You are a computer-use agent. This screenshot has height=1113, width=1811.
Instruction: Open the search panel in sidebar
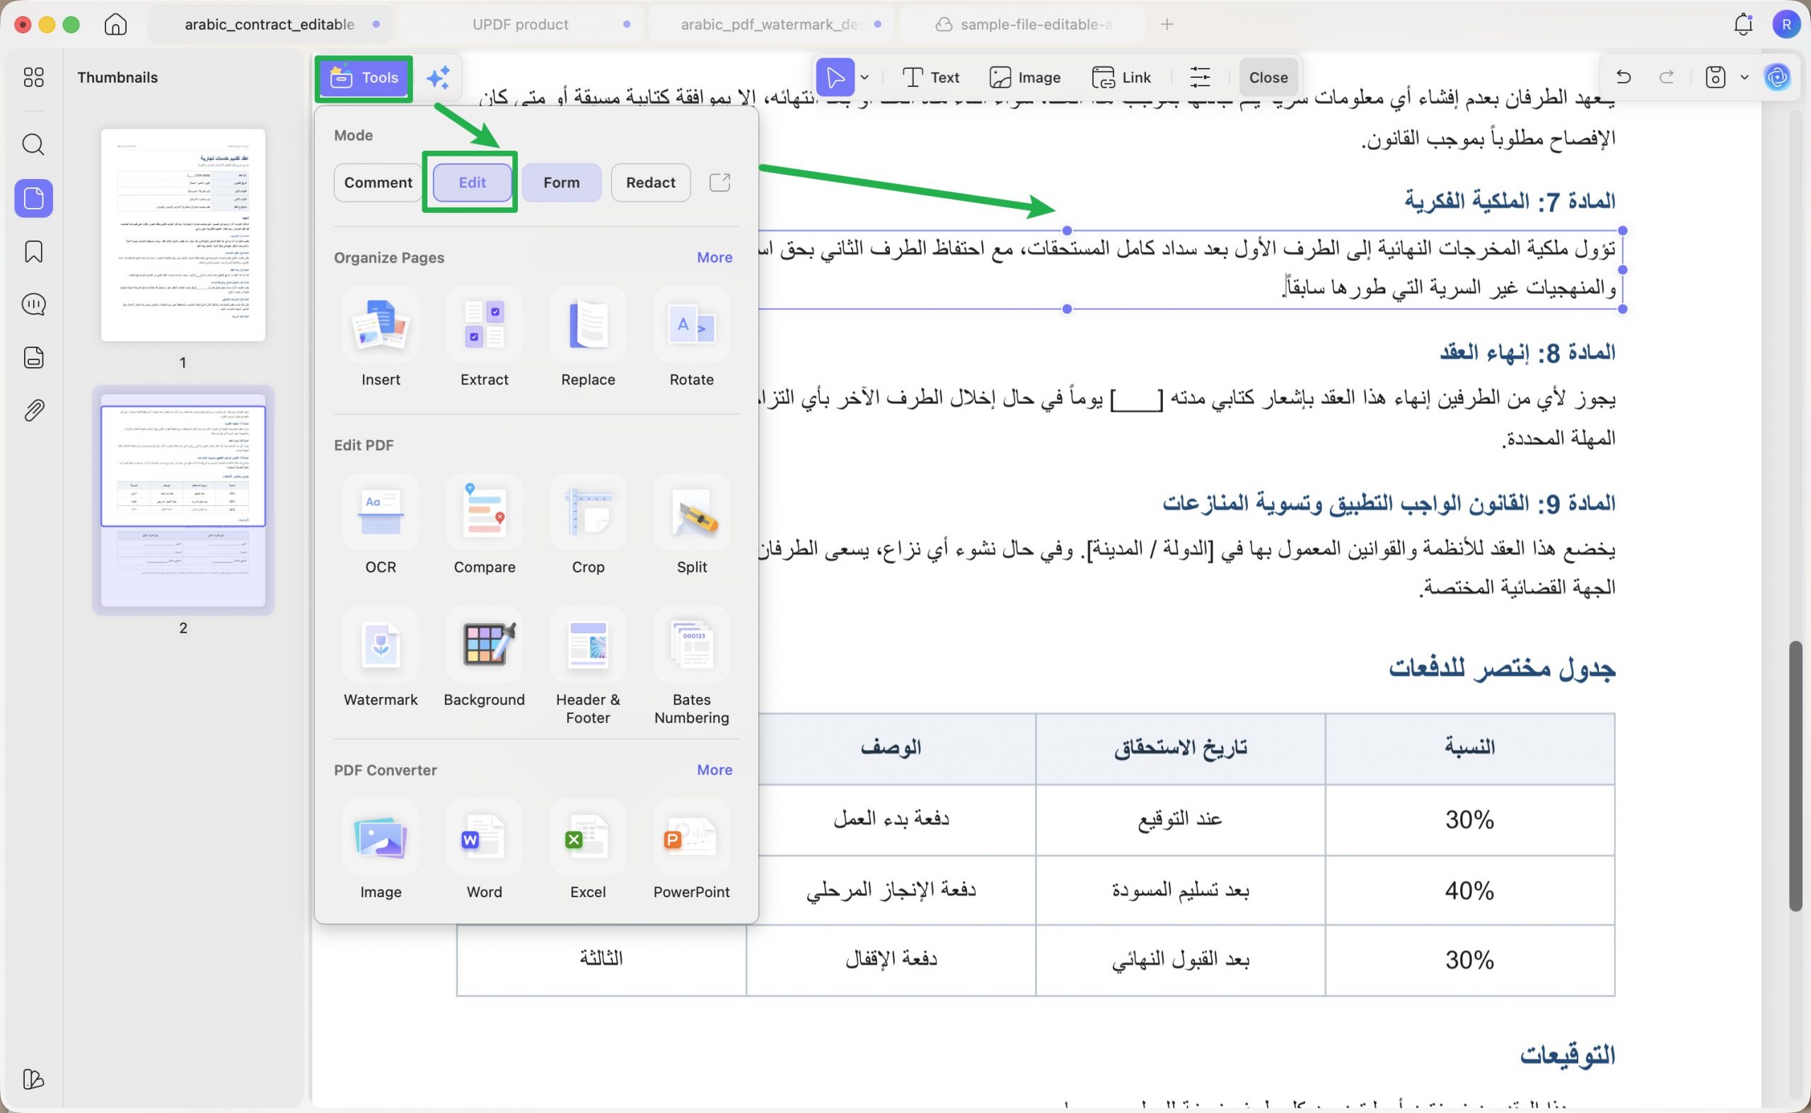pos(33,144)
